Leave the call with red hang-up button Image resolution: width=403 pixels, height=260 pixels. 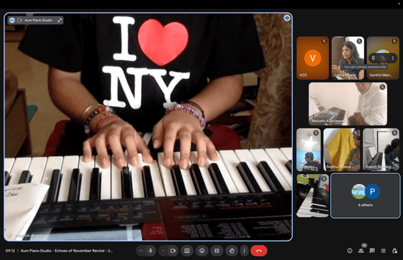click(x=259, y=251)
